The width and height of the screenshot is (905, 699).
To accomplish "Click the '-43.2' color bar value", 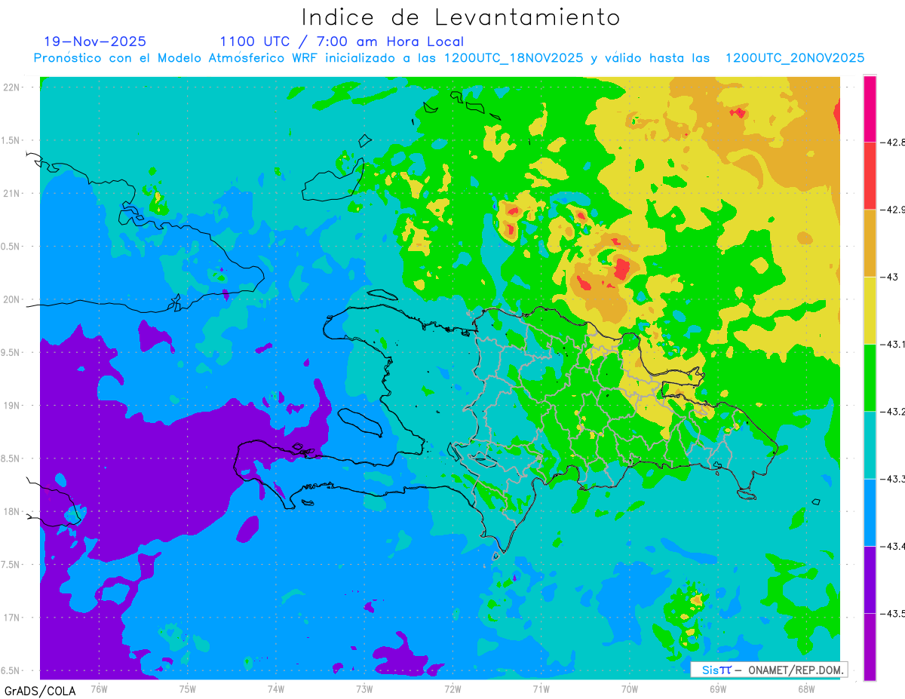I will pyautogui.click(x=894, y=412).
